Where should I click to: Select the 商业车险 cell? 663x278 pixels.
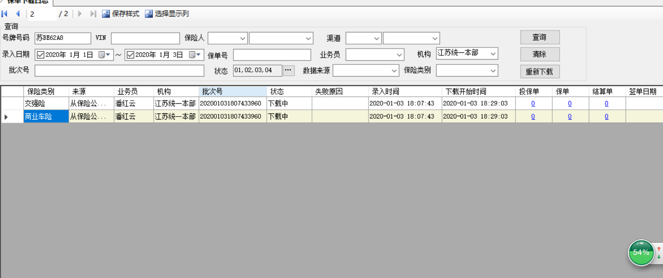pos(46,117)
